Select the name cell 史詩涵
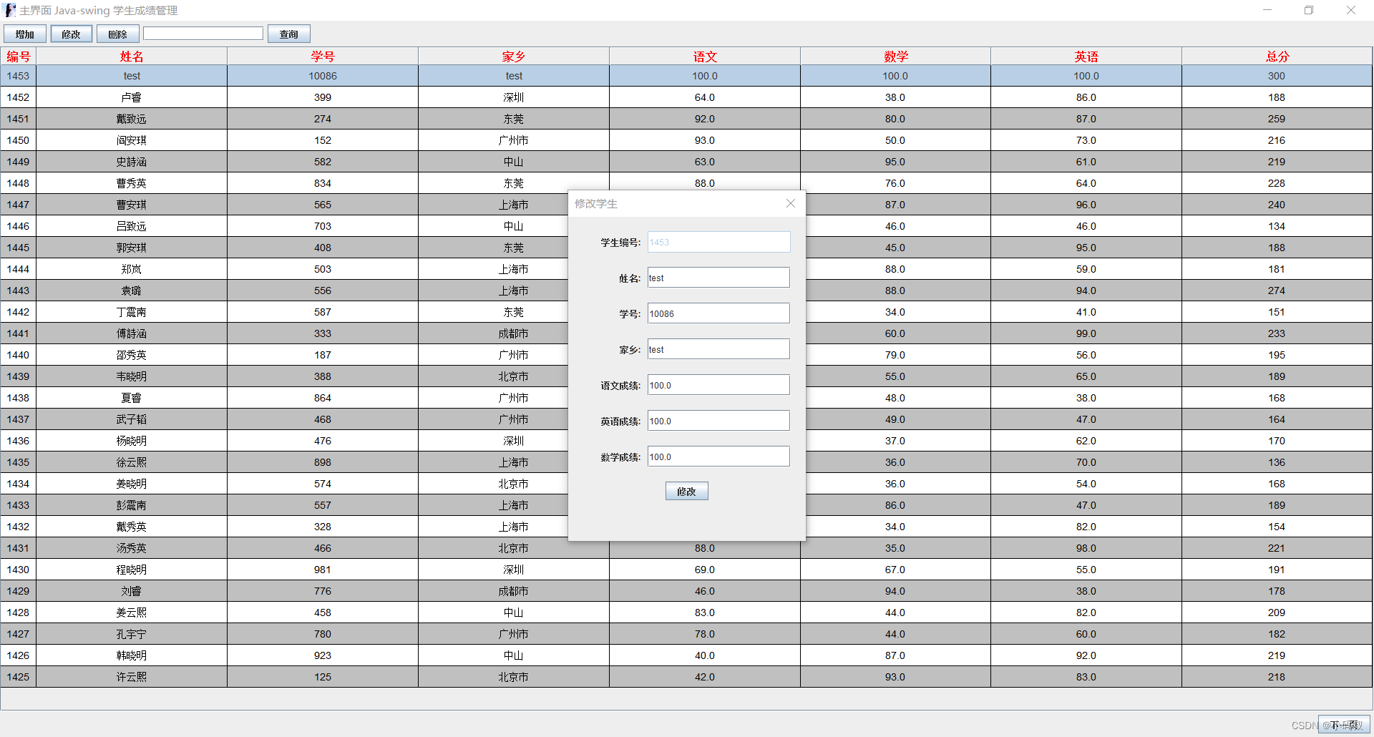This screenshot has height=737, width=1374. [132, 162]
